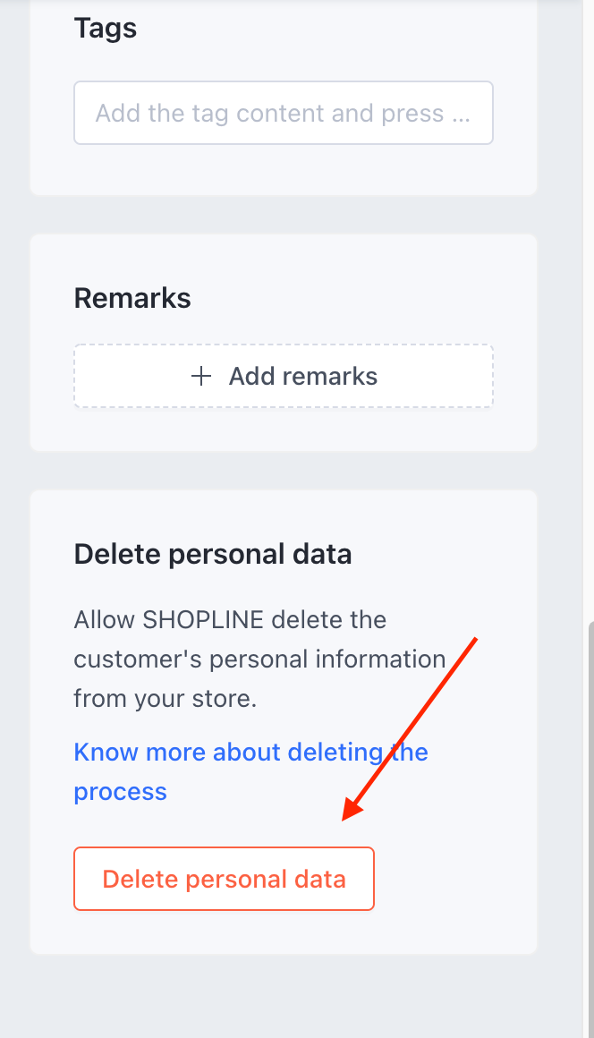Viewport: 594px width, 1038px height.
Task: Click the Tags section heading
Action: [106, 29]
